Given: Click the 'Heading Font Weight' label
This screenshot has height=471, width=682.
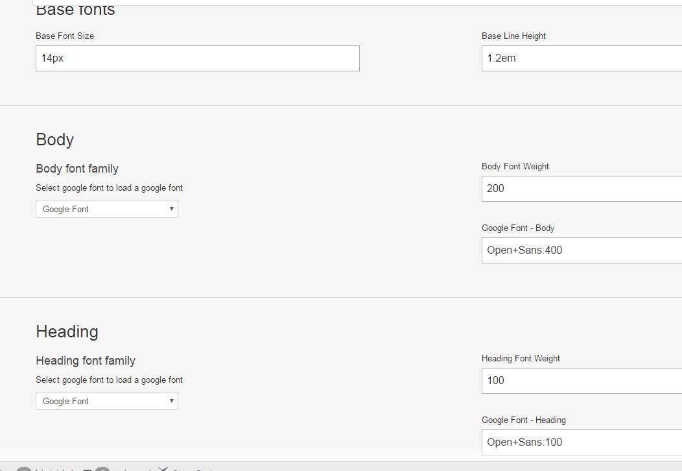Looking at the screenshot, I should pos(521,358).
